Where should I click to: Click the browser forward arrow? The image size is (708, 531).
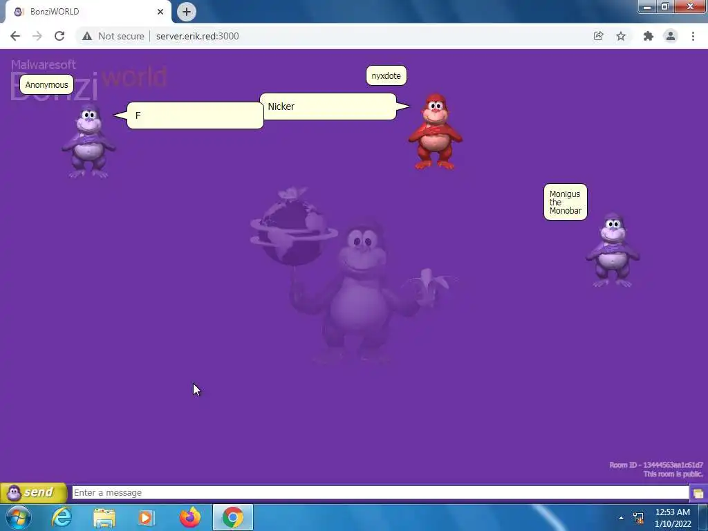(37, 36)
